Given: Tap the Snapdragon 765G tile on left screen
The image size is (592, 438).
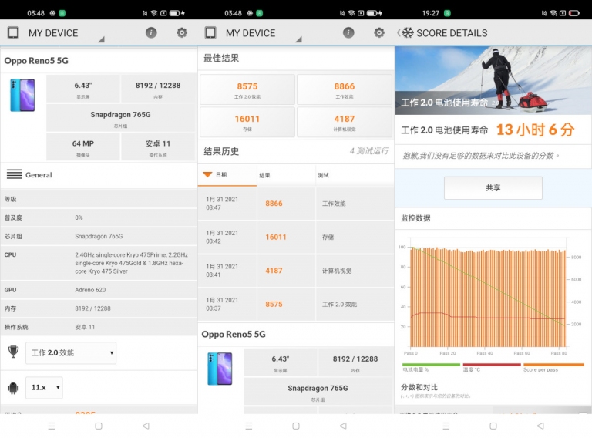Looking at the screenshot, I should click(x=120, y=118).
